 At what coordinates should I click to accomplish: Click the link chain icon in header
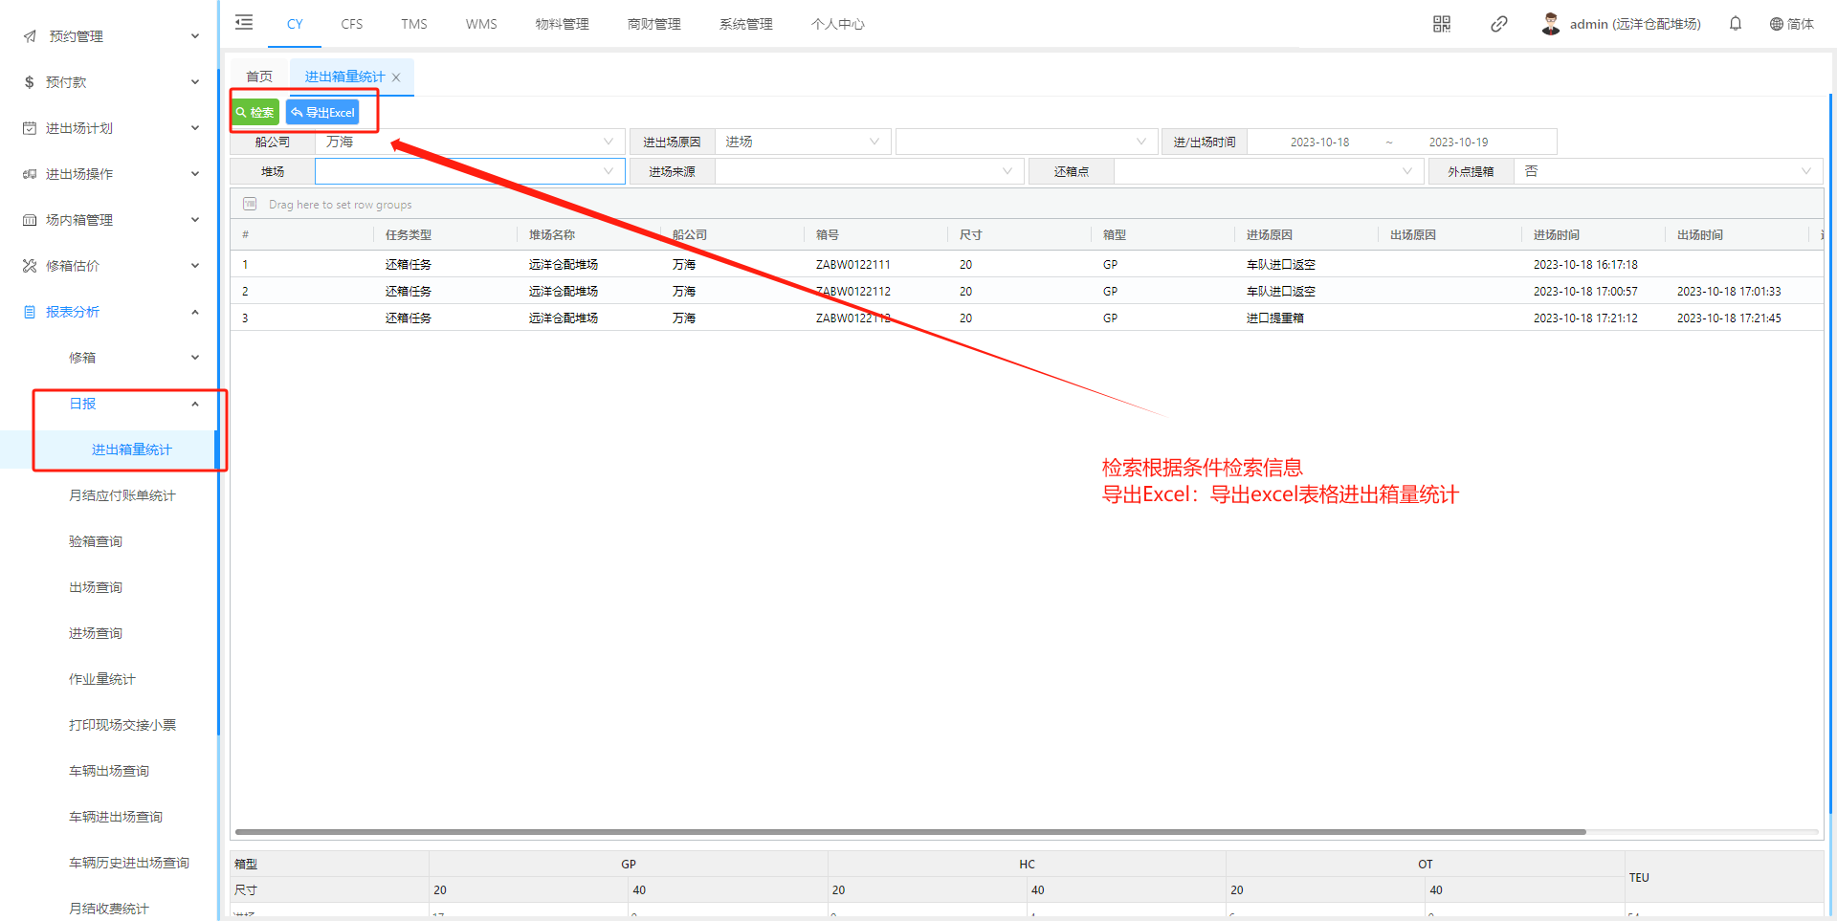1498,24
